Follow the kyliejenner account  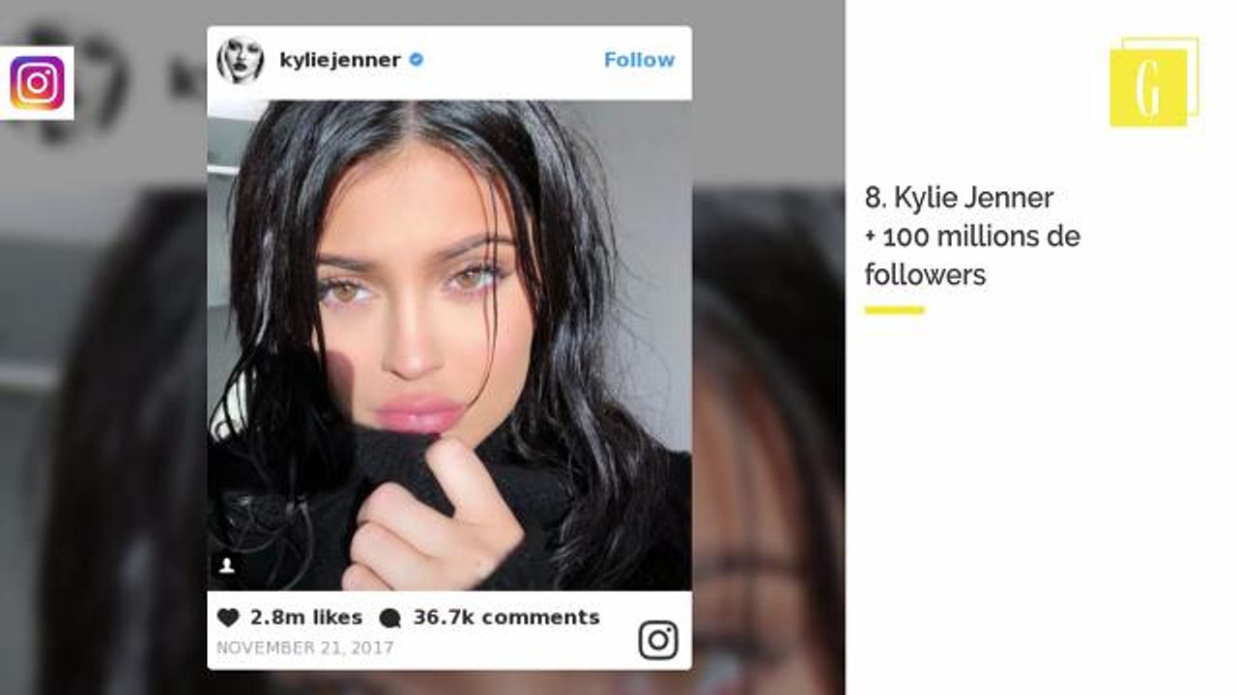click(639, 60)
